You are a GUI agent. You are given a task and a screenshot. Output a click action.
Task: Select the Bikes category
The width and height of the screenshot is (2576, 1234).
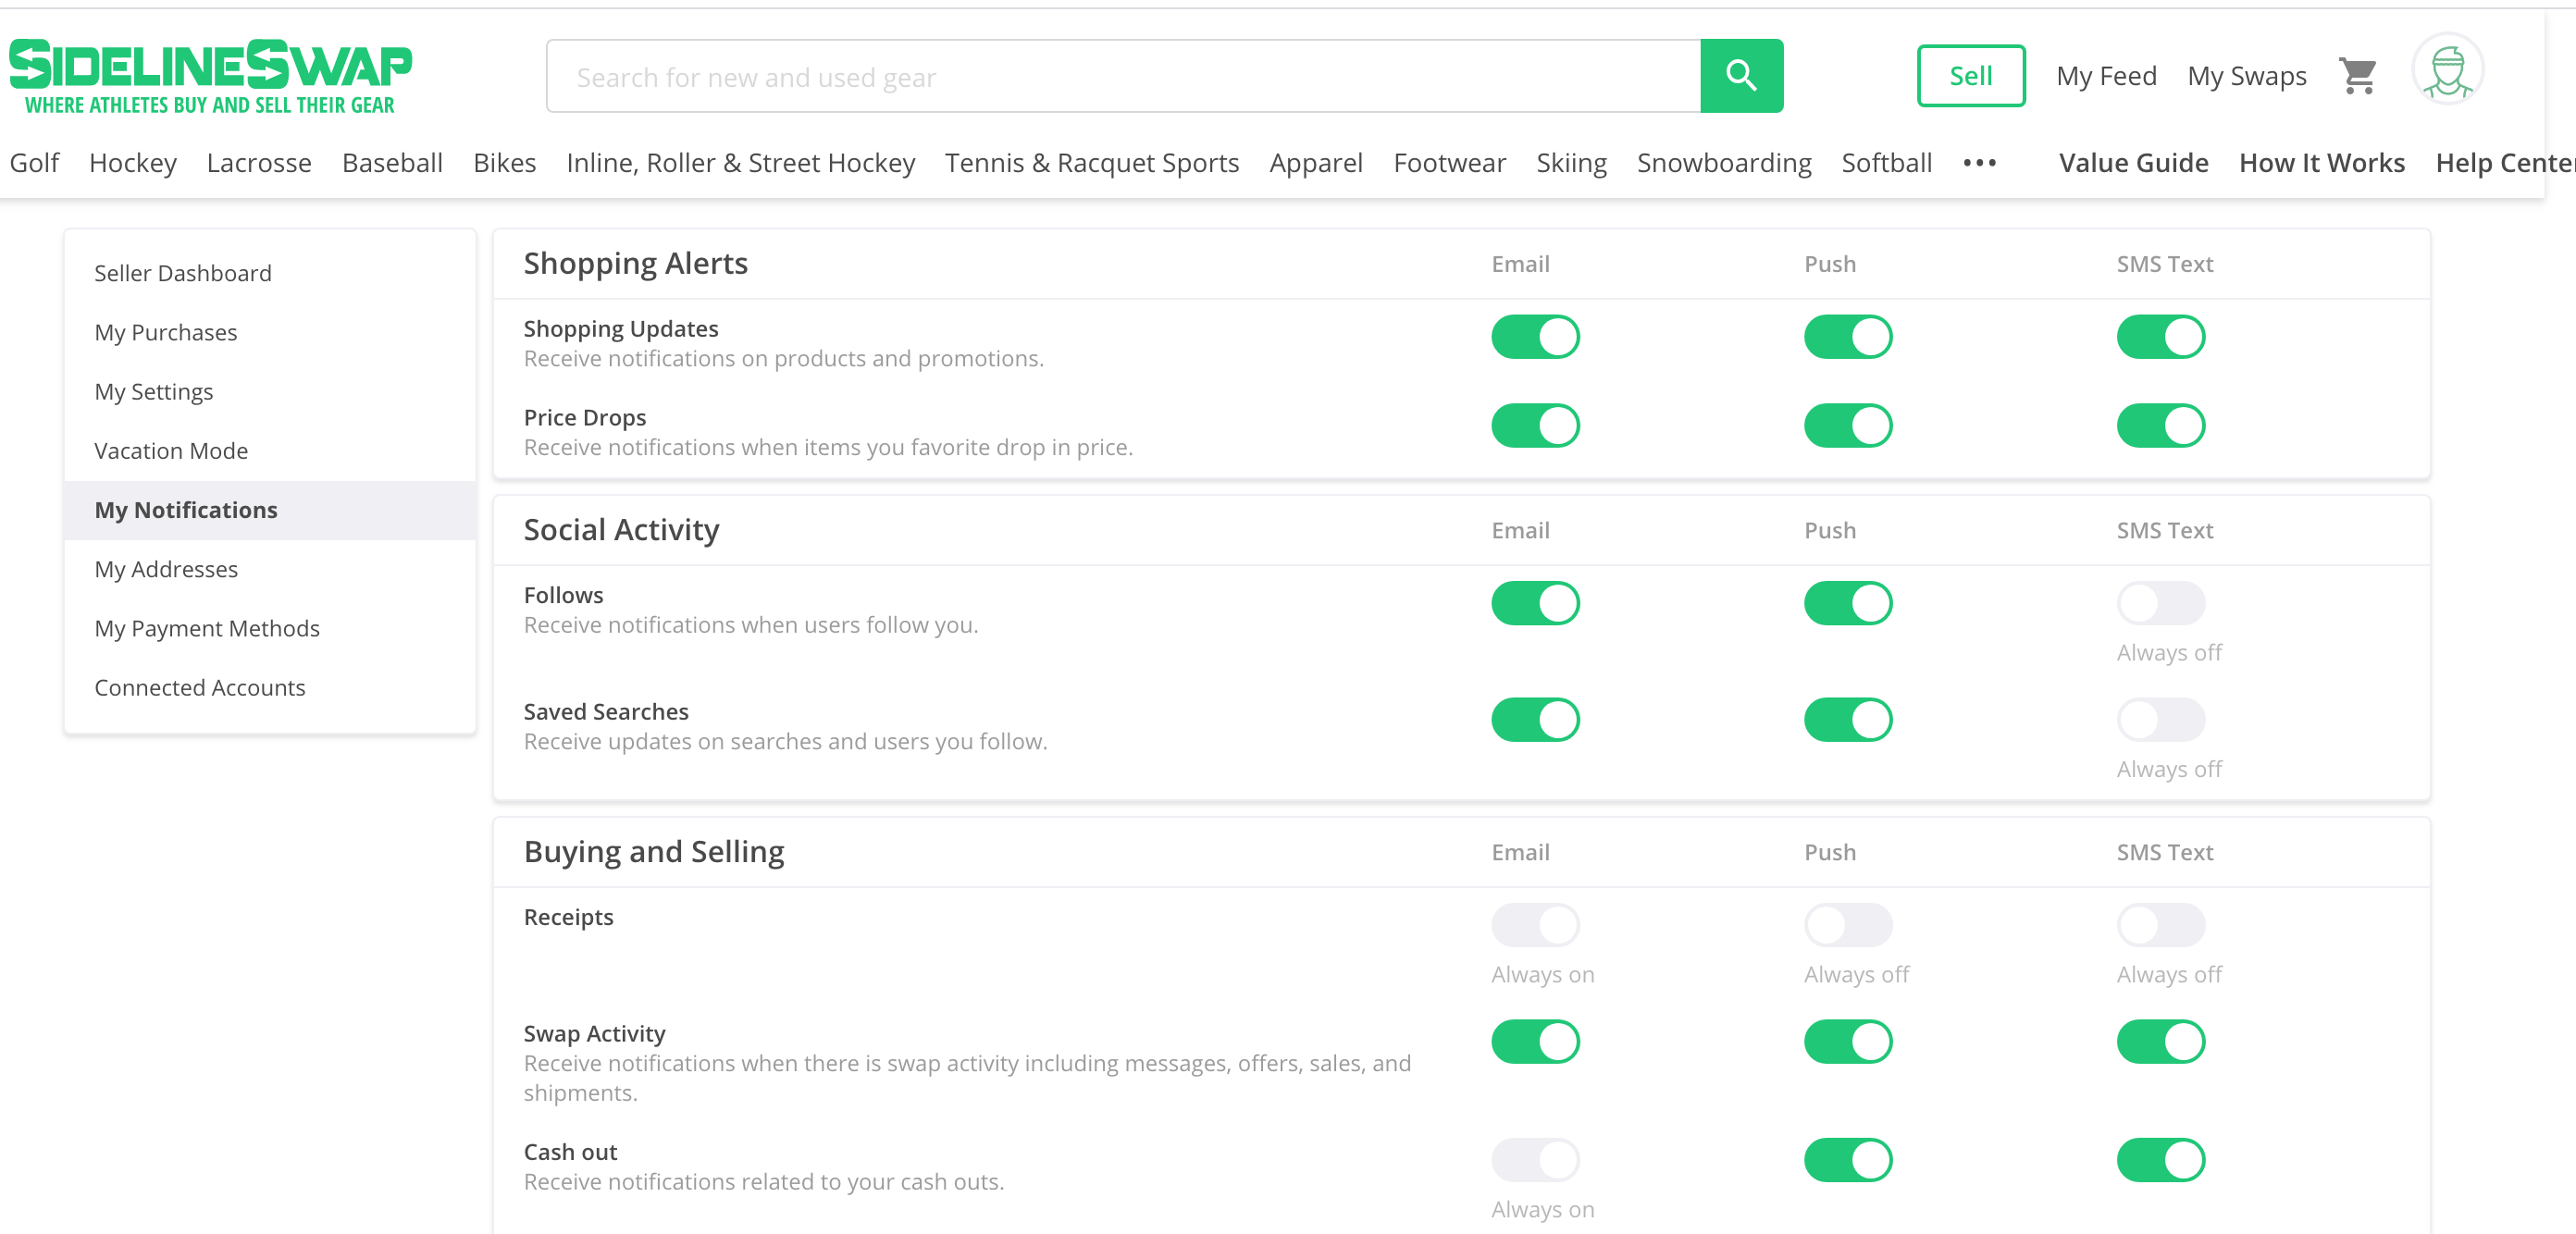click(504, 163)
